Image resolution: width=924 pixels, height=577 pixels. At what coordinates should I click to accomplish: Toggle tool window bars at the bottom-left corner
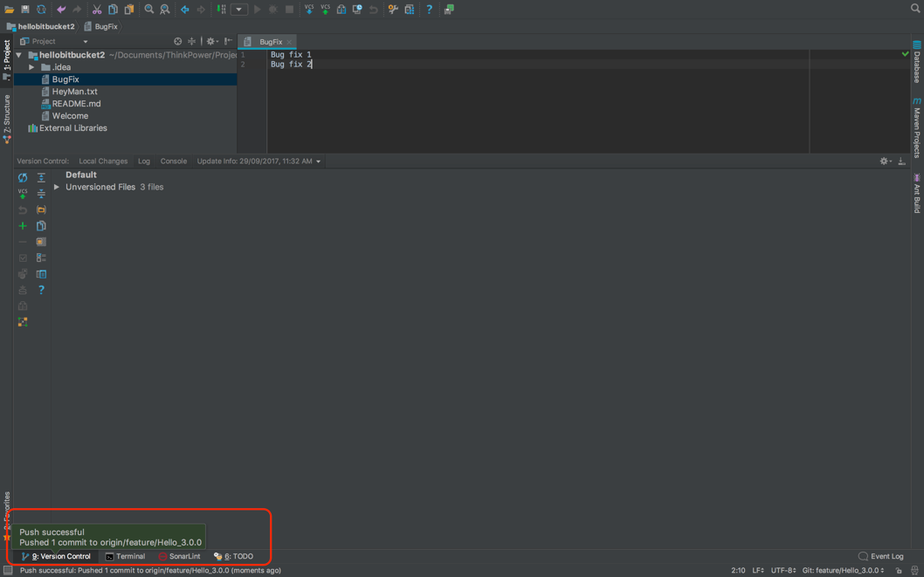point(8,571)
